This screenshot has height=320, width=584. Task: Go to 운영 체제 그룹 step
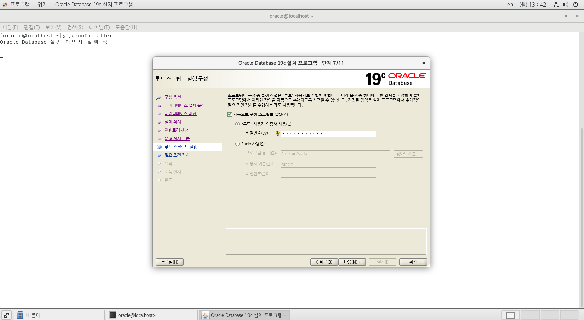pos(177,139)
